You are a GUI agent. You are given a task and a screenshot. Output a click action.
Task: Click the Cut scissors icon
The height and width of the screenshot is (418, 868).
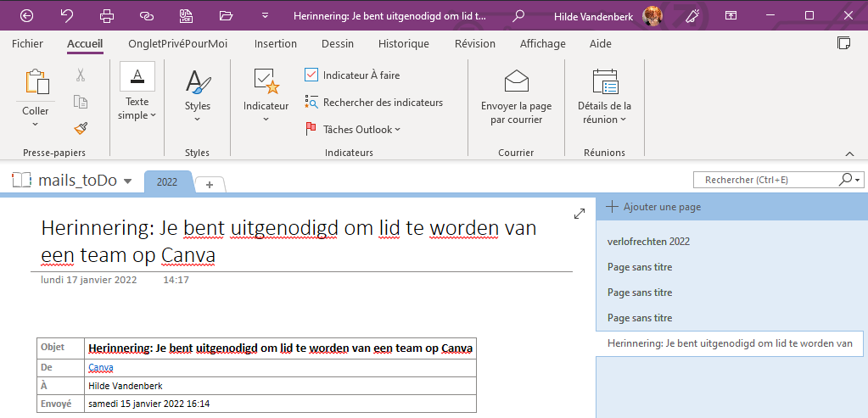[x=81, y=75]
